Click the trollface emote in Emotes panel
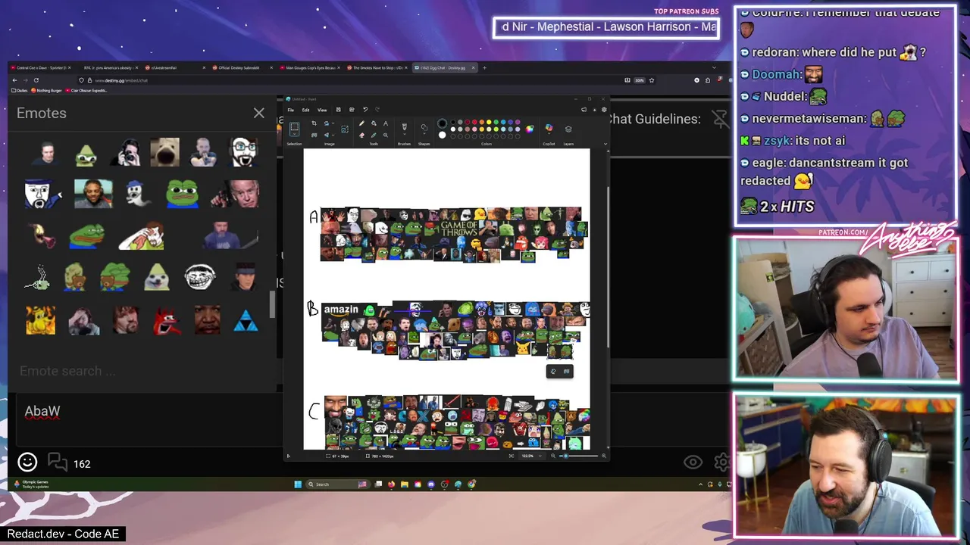 tap(200, 277)
